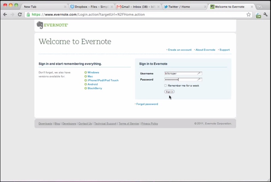Switch to the Gmail Inbox tab
The width and height of the screenshot is (271, 182).
(x=135, y=7)
